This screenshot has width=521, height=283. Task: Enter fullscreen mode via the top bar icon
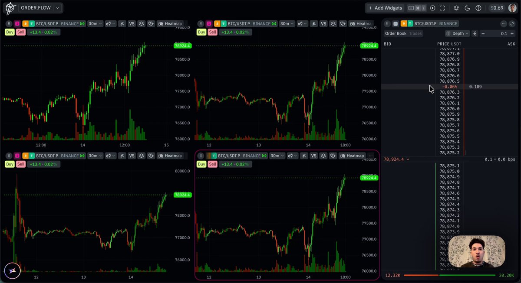pos(442,8)
